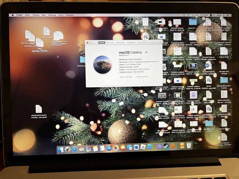Launch Safari from the Dock

pyautogui.click(x=75, y=149)
